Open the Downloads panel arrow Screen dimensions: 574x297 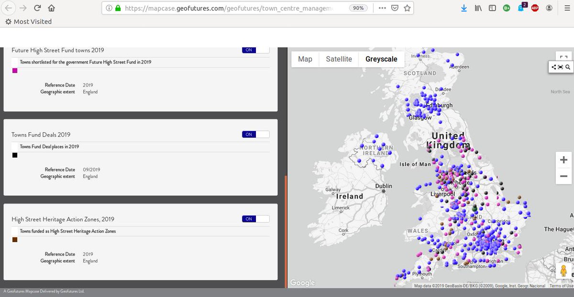(x=464, y=8)
